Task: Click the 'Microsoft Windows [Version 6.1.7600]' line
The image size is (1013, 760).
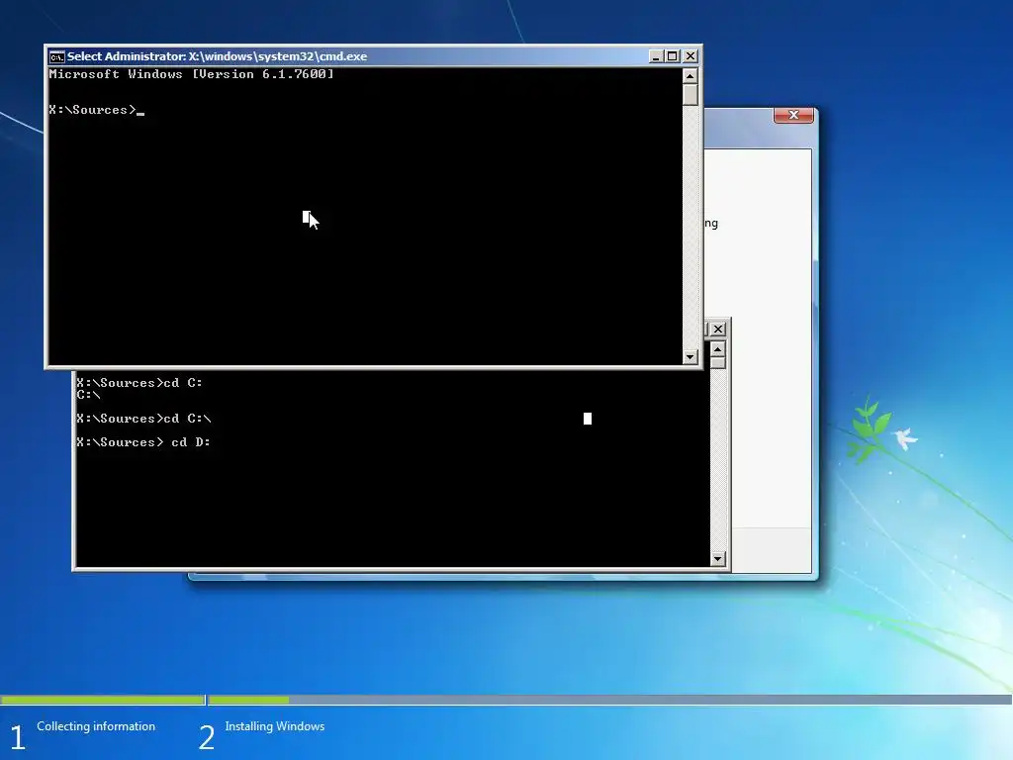Action: 191,74
